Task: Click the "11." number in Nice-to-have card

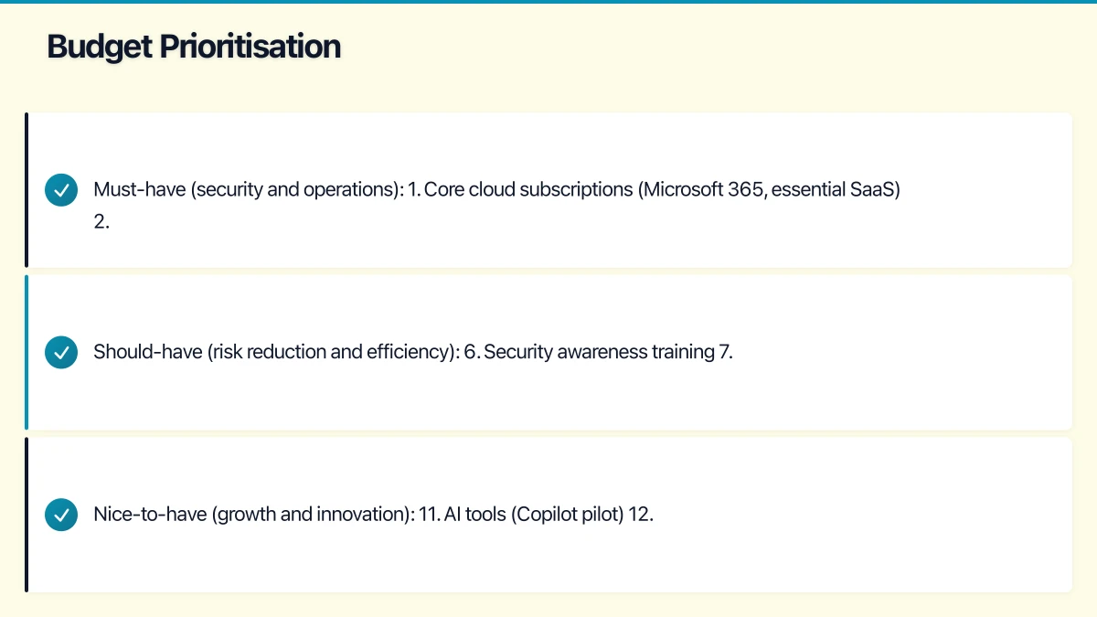Action: [x=429, y=514]
